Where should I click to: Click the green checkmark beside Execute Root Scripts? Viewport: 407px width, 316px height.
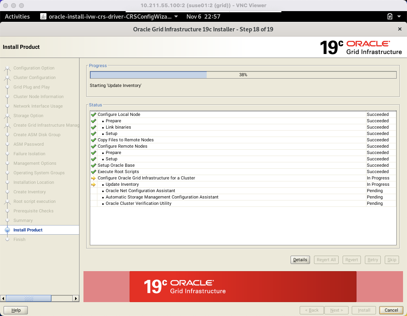(93, 171)
